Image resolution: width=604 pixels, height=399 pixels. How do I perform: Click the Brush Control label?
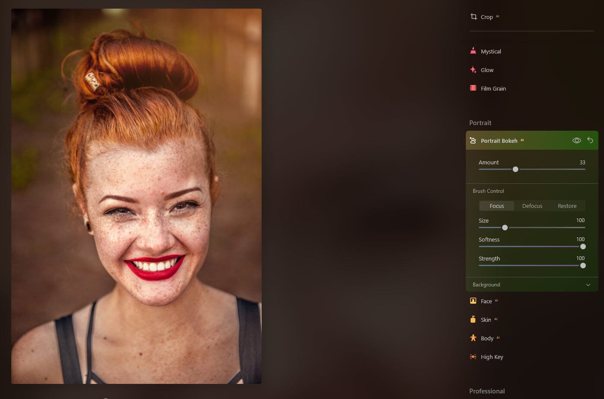(x=488, y=191)
